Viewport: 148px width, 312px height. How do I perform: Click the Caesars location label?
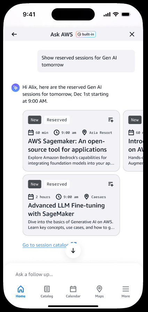coord(99,197)
